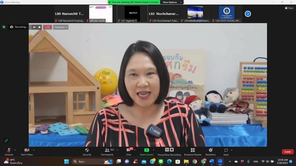Pause the recording in the top bar
The height and width of the screenshot is (166, 296).
point(34,27)
